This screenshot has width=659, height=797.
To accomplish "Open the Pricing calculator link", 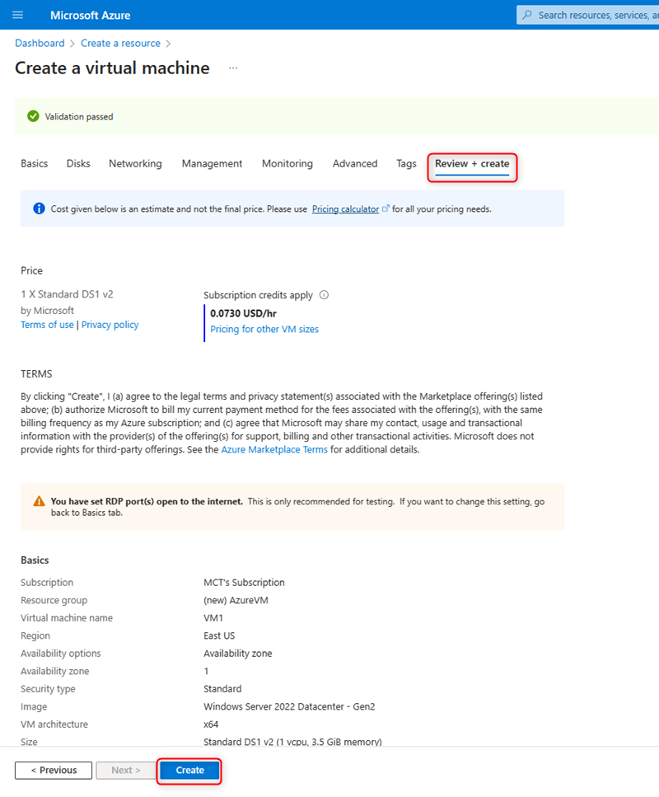I will tap(345, 209).
